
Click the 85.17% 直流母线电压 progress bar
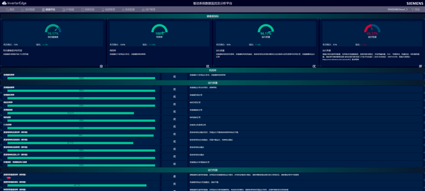pyautogui.click(x=70, y=143)
